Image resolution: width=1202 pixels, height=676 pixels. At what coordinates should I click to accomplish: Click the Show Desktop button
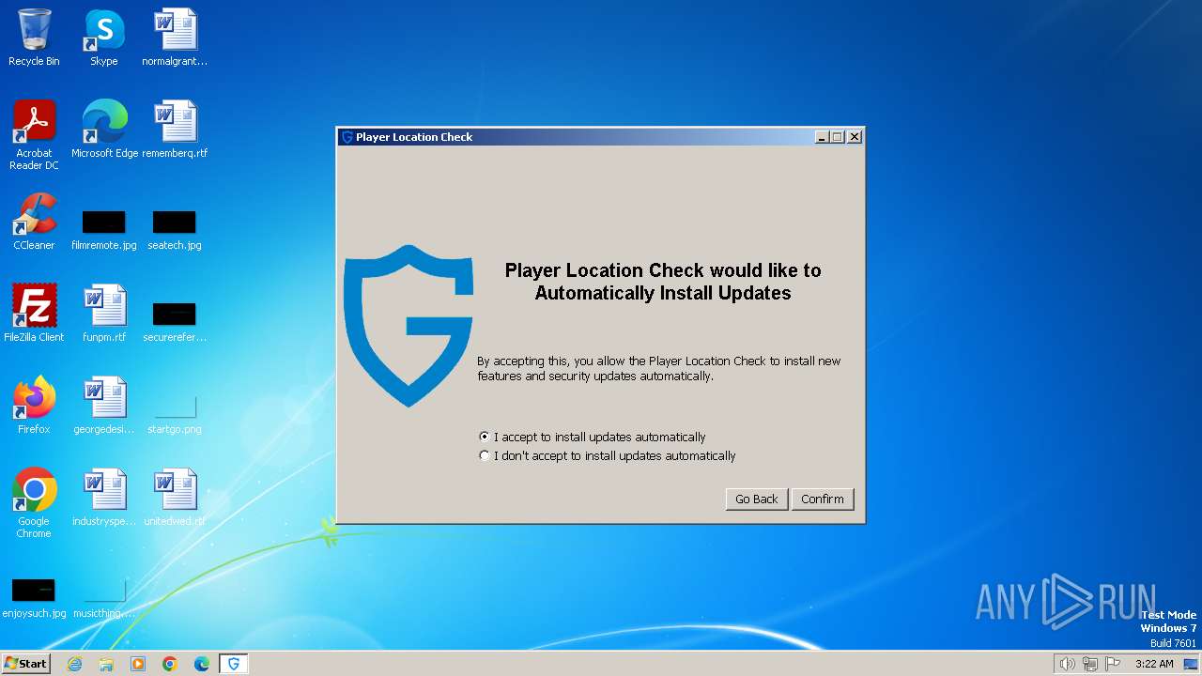1192,664
